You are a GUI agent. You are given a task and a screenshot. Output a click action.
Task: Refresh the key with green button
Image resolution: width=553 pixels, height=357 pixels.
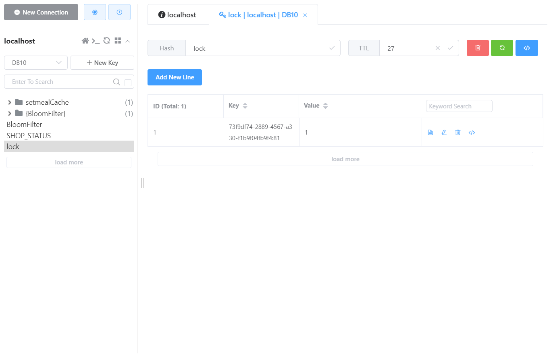[x=502, y=48]
